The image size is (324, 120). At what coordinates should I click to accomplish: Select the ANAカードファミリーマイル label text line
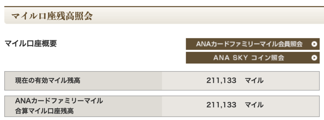coord(59,101)
